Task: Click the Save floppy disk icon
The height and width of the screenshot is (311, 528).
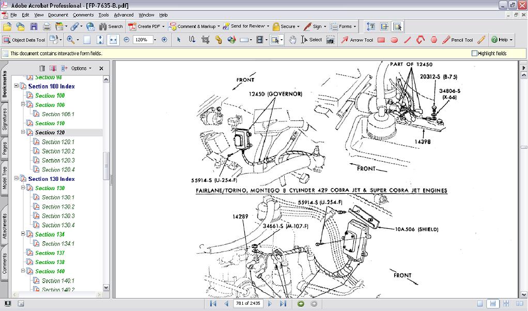Action: tap(34, 26)
